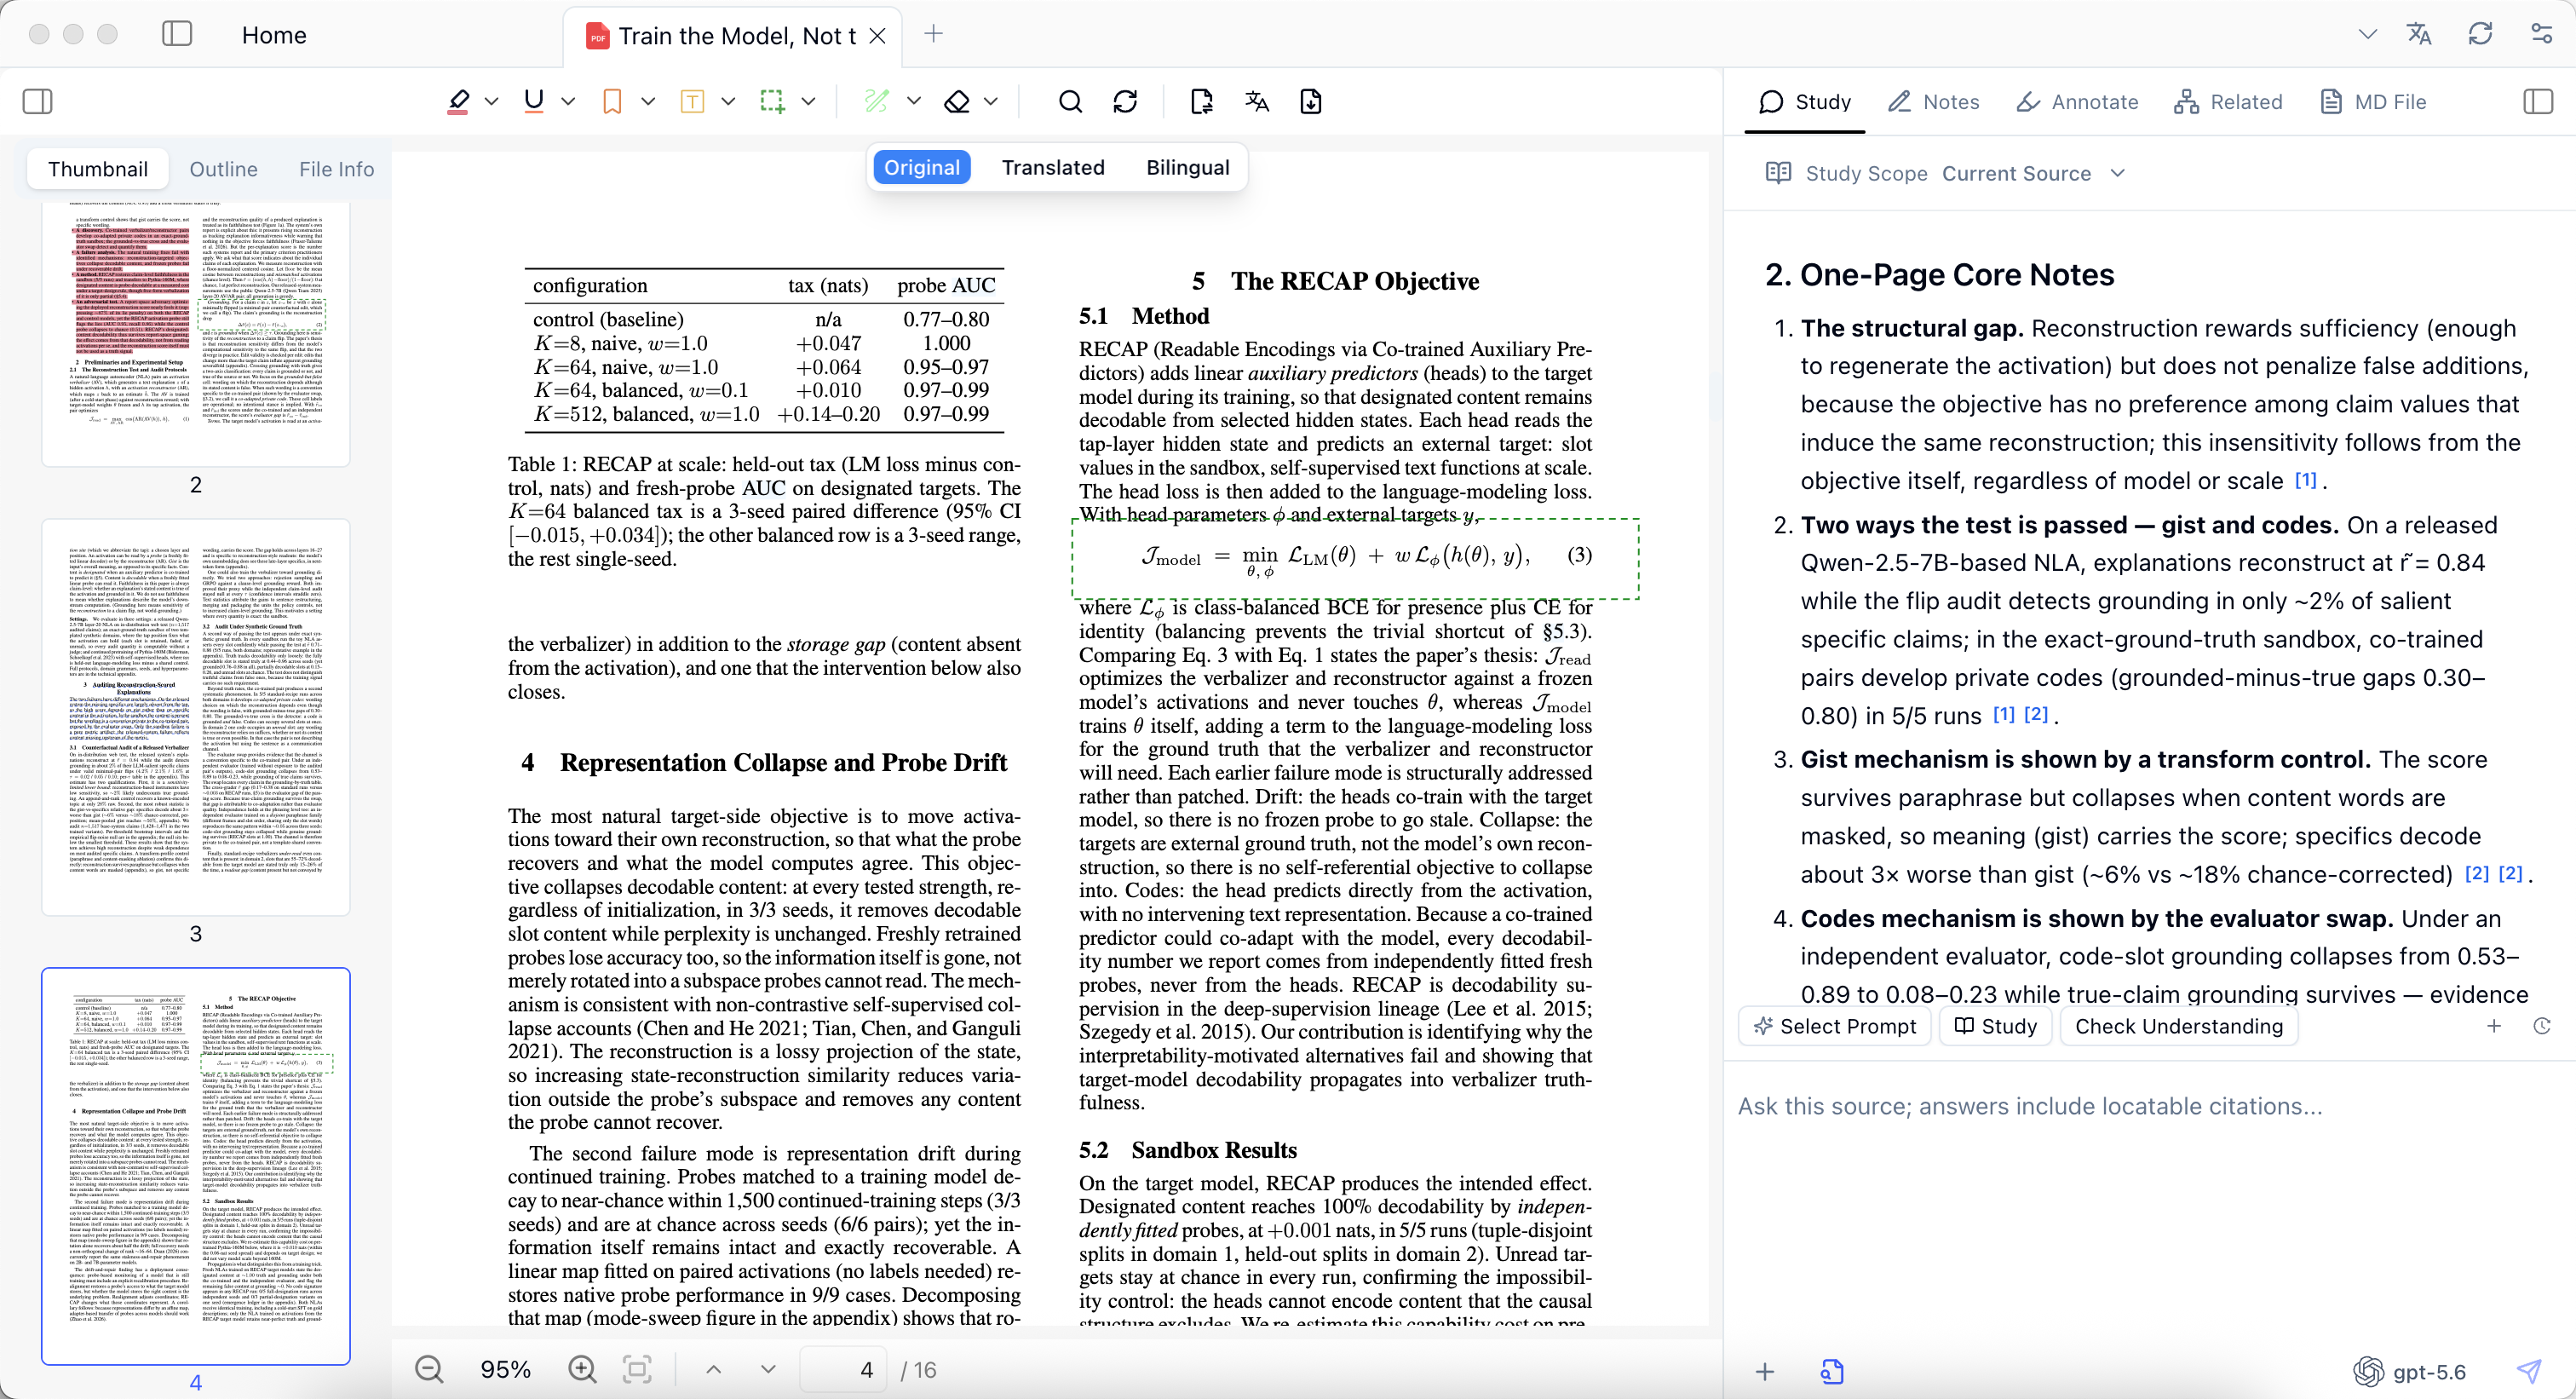The image size is (2576, 1399).
Task: Open the Notes tab
Action: (x=1933, y=101)
